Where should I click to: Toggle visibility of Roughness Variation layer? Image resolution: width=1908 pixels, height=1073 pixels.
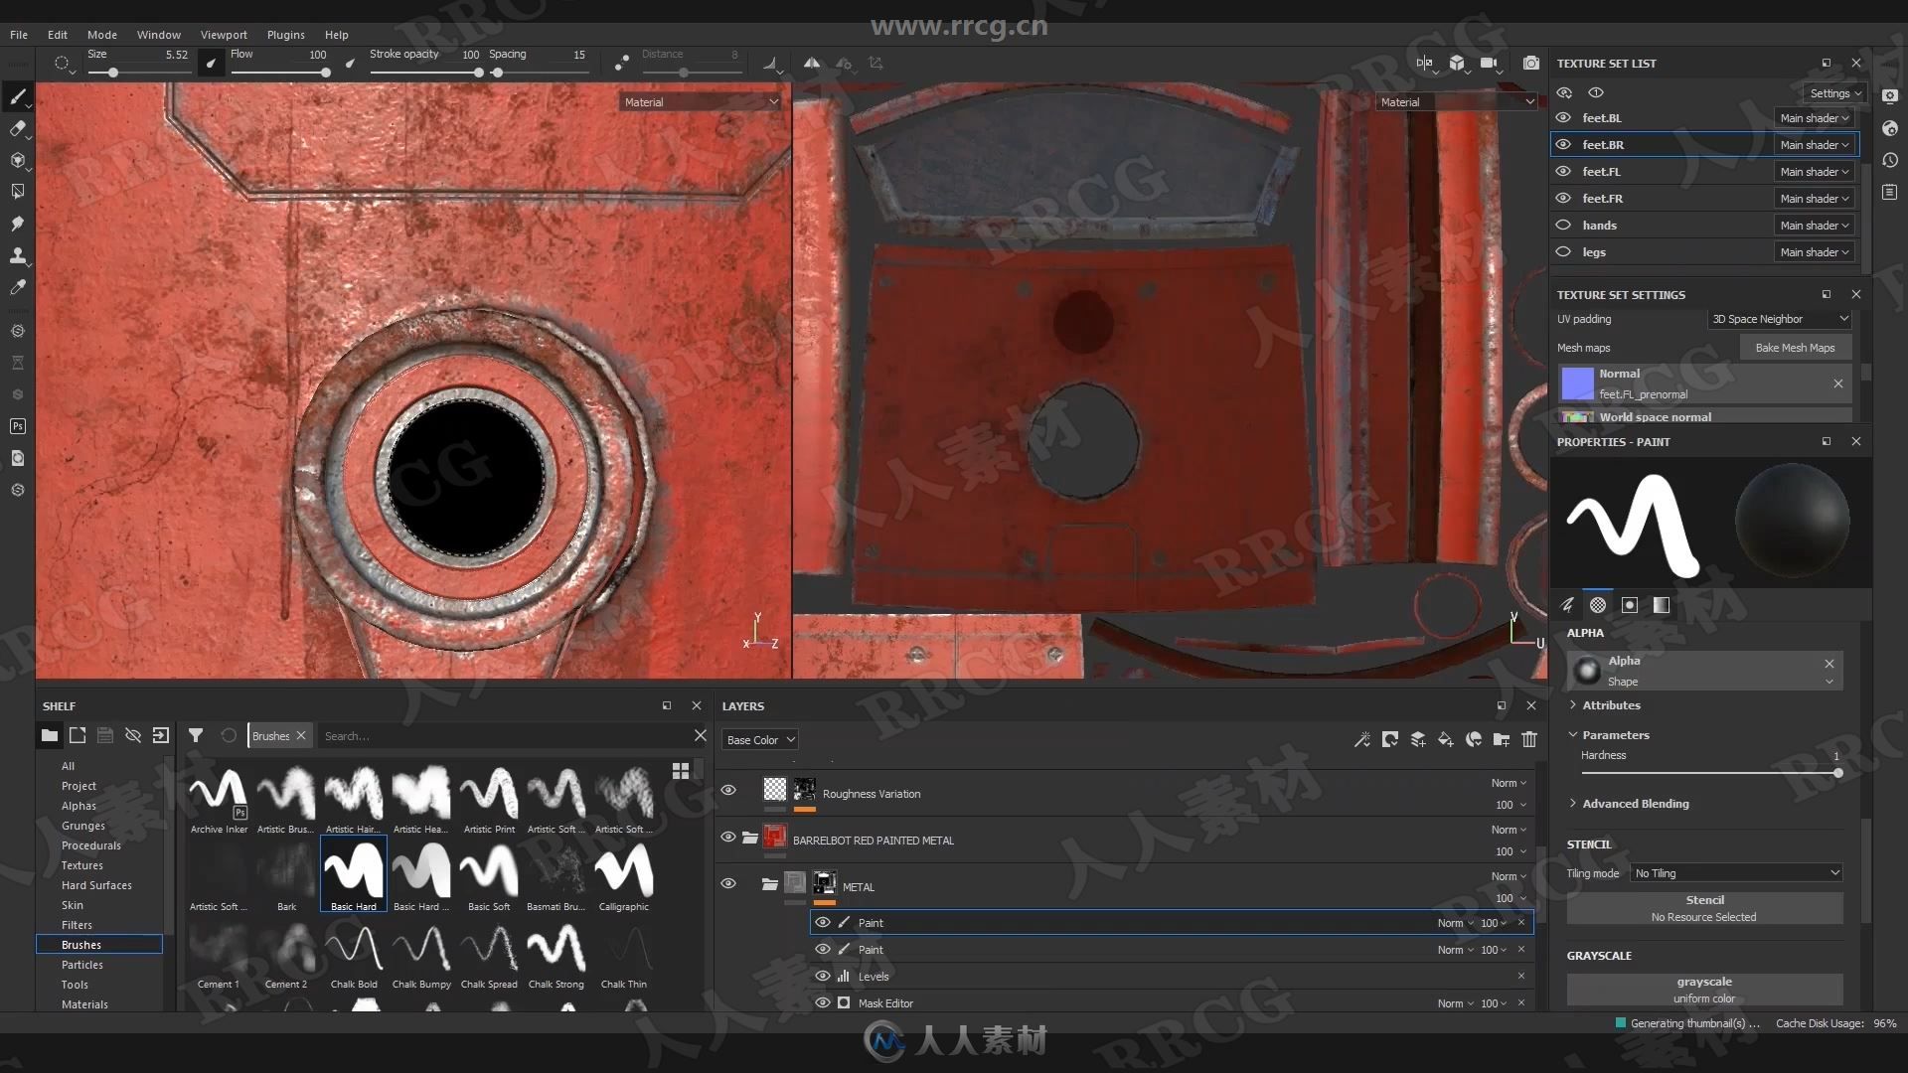pyautogui.click(x=727, y=791)
